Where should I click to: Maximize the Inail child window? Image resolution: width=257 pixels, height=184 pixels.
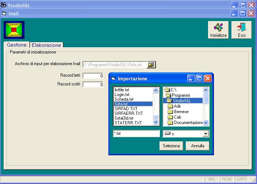[x=242, y=13]
